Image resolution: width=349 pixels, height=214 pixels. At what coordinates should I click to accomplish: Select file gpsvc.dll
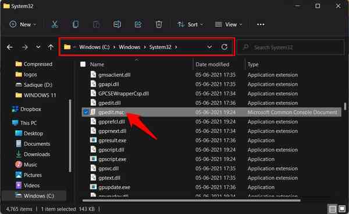pyautogui.click(x=108, y=169)
